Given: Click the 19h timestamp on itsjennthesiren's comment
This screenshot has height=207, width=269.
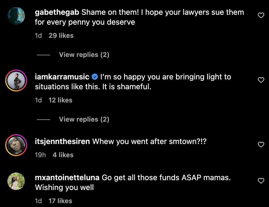Looking at the screenshot, I should pos(41,155).
